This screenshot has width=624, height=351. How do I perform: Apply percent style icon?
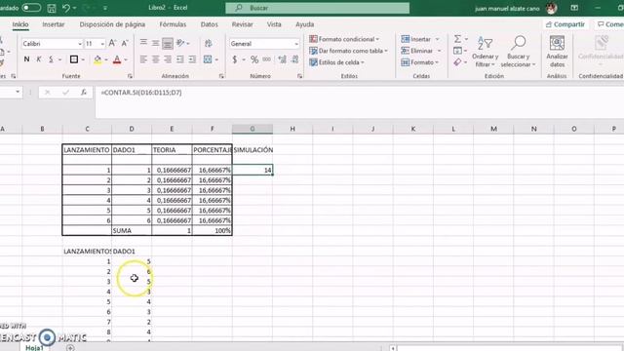tap(254, 59)
